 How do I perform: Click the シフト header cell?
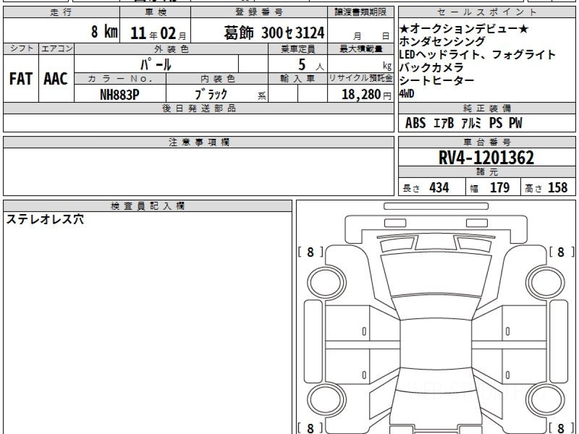point(21,49)
